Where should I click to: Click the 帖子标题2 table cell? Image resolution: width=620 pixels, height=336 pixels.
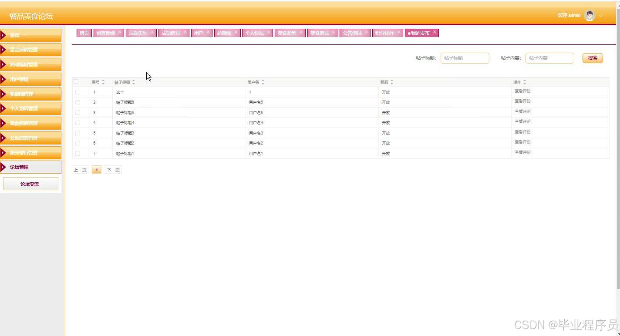tap(179, 143)
